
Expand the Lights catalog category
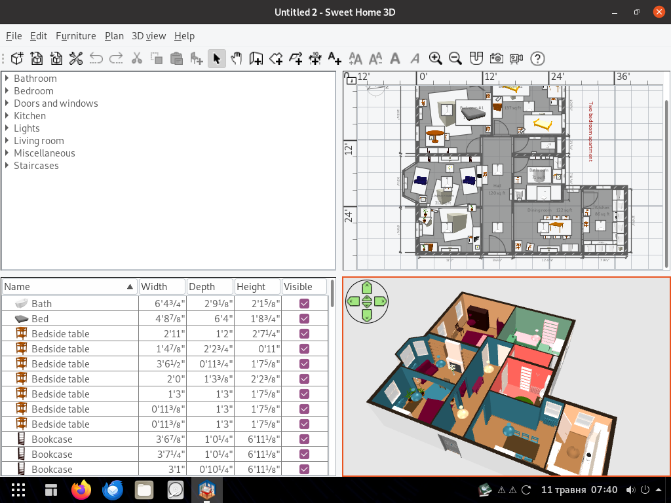(x=7, y=128)
